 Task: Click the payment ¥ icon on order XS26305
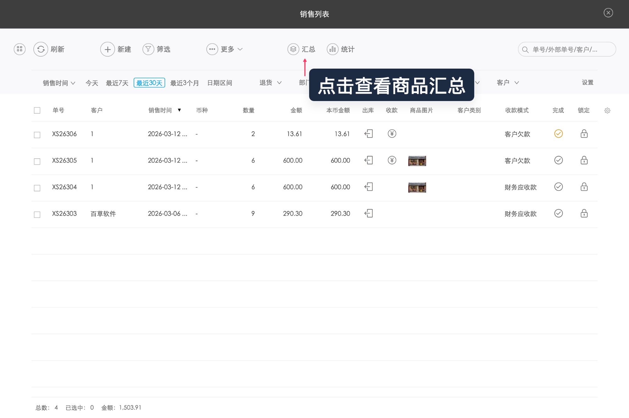point(392,161)
